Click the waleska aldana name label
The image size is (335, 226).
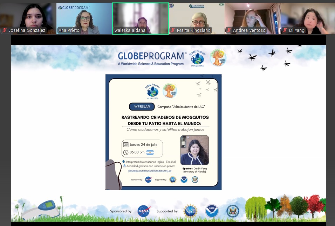[x=130, y=30]
